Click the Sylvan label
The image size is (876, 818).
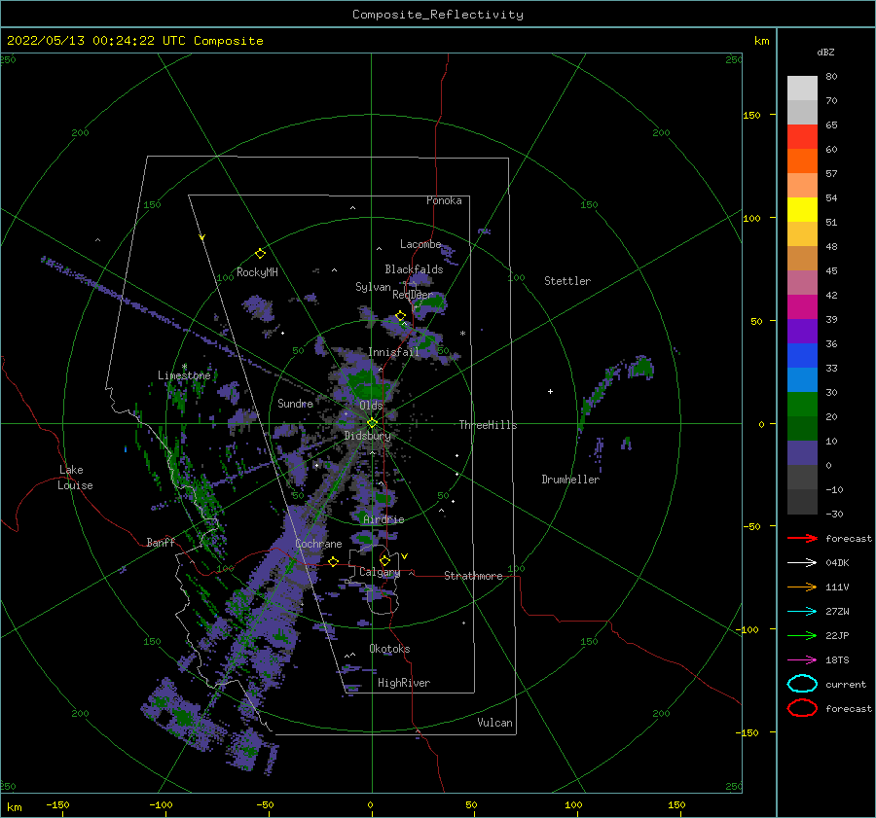[373, 287]
